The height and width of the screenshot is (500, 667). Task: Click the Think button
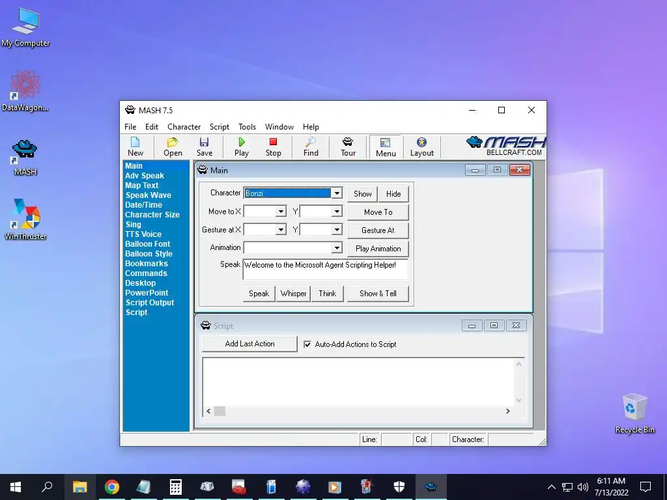pos(327,294)
